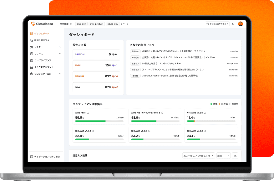Download the 設定ミス推移 chart data

pos(235,155)
